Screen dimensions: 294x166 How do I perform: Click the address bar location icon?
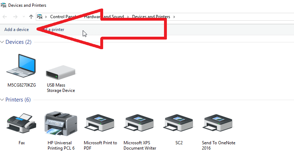click(39, 17)
